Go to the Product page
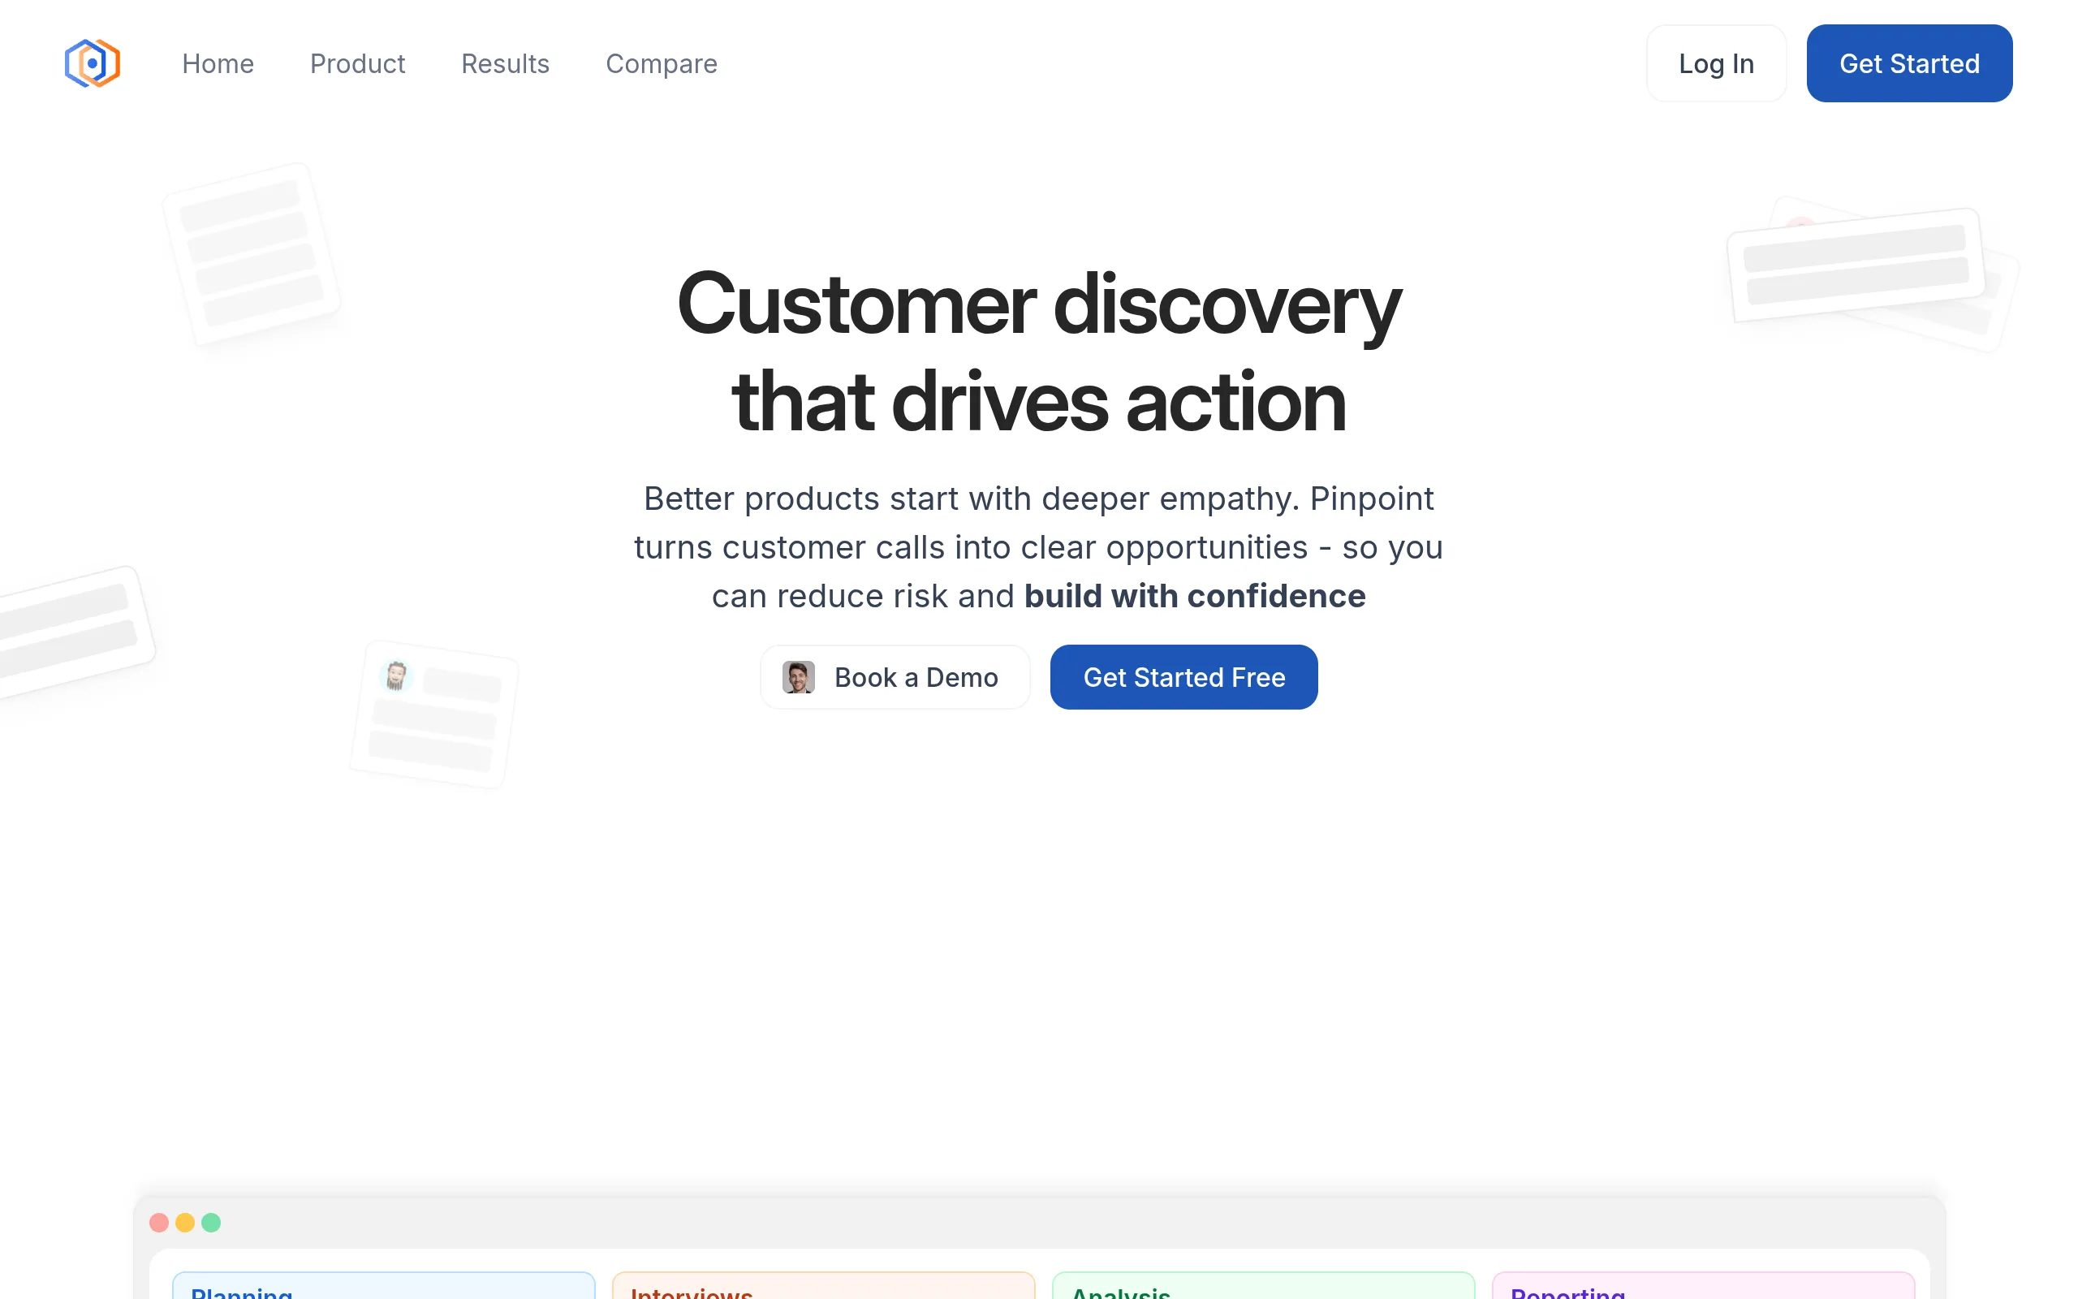2078x1299 pixels. 357,63
